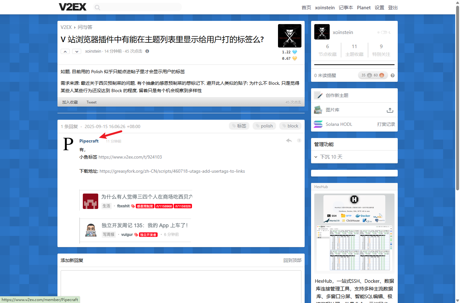
Task: Click the help question mark beside balance
Action: click(392, 75)
